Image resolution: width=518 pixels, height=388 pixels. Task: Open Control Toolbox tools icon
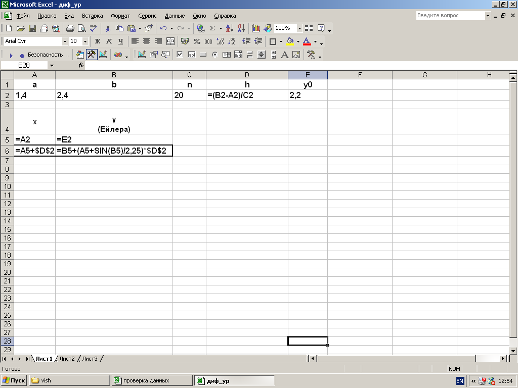pos(92,55)
